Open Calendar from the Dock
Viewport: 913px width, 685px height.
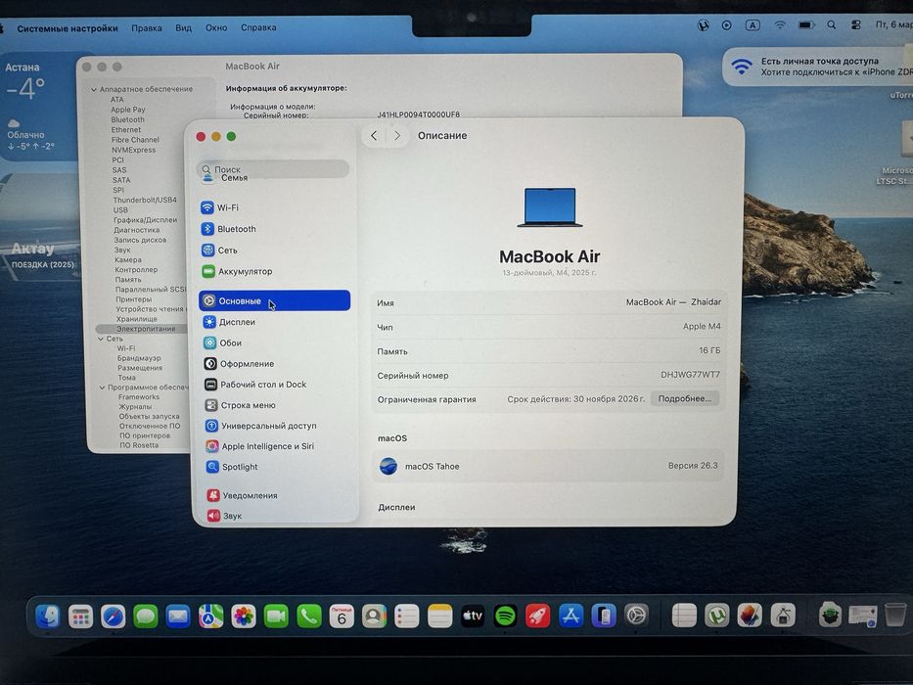pos(342,616)
